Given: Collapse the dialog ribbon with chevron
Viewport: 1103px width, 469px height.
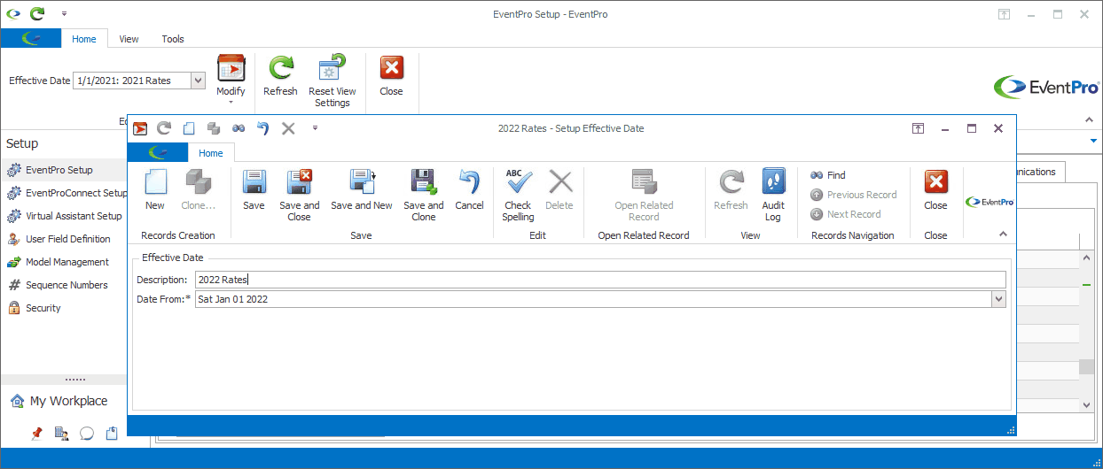Looking at the screenshot, I should click(1003, 234).
